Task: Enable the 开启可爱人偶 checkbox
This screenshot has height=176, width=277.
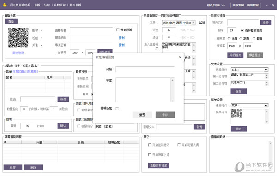Action: [179, 145]
